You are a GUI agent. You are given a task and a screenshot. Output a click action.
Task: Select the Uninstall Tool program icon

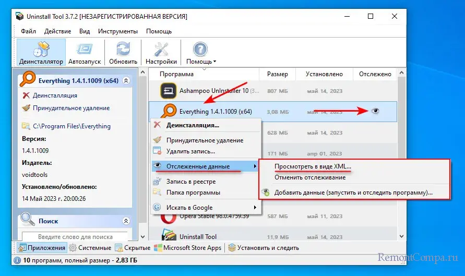tap(168, 236)
